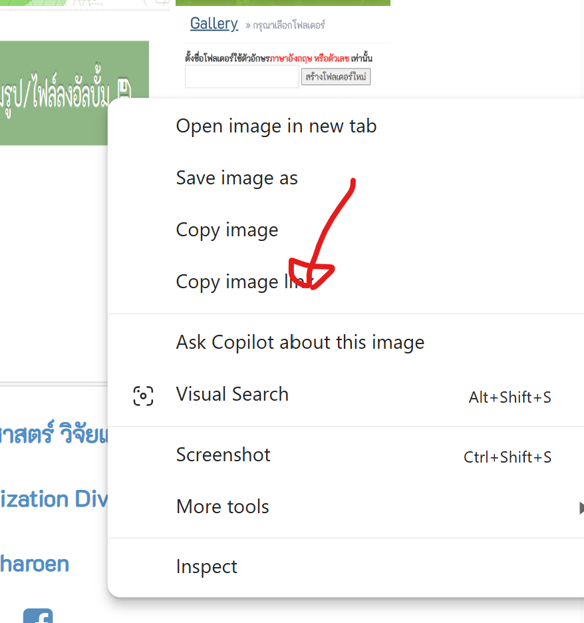Select Ask Copilot about this image
The width and height of the screenshot is (584, 623).
[300, 343]
